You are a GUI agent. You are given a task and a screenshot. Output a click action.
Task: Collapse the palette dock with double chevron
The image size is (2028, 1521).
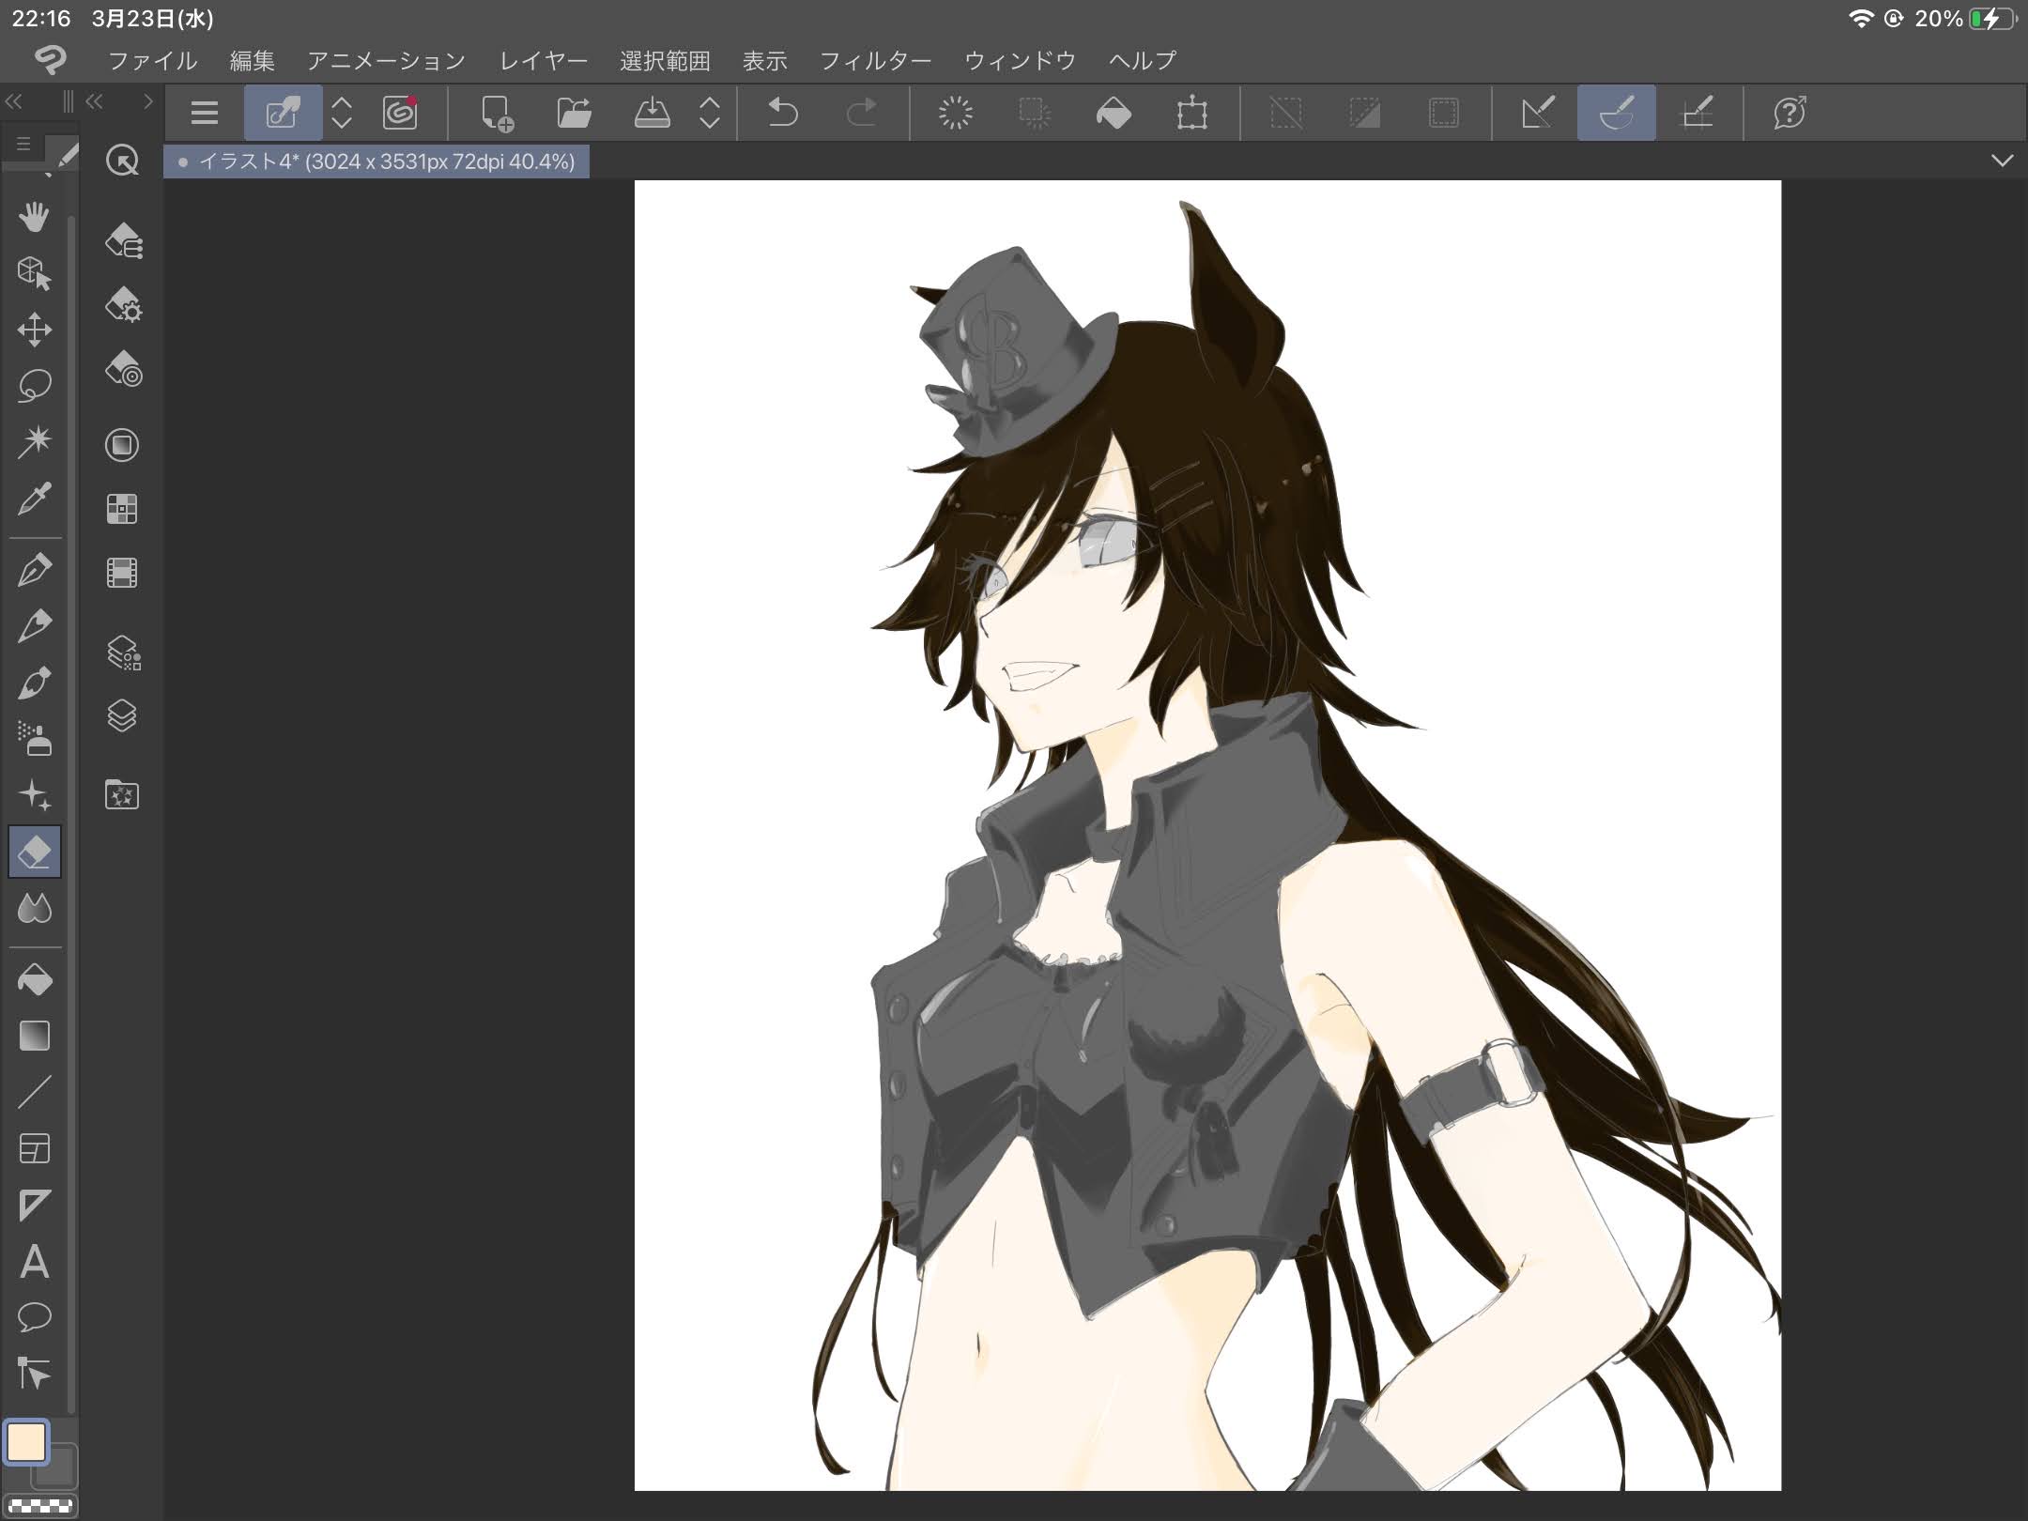(x=95, y=102)
